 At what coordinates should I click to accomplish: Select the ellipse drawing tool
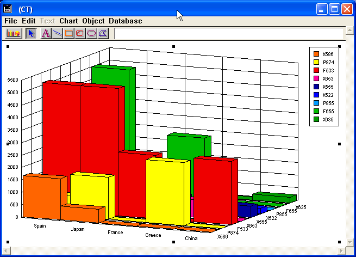(x=91, y=33)
